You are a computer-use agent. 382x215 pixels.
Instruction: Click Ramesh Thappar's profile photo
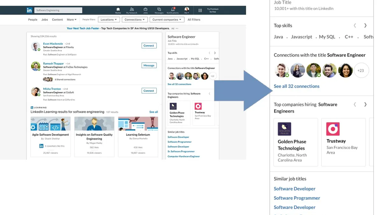36,66
